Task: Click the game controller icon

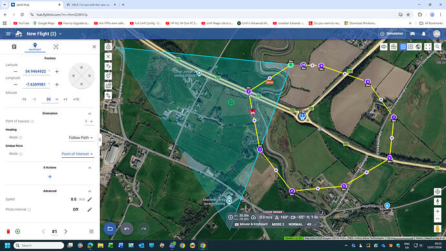Action: (x=412, y=34)
